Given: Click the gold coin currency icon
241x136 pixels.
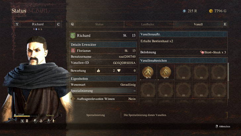Looking at the screenshot, I should [211, 11].
